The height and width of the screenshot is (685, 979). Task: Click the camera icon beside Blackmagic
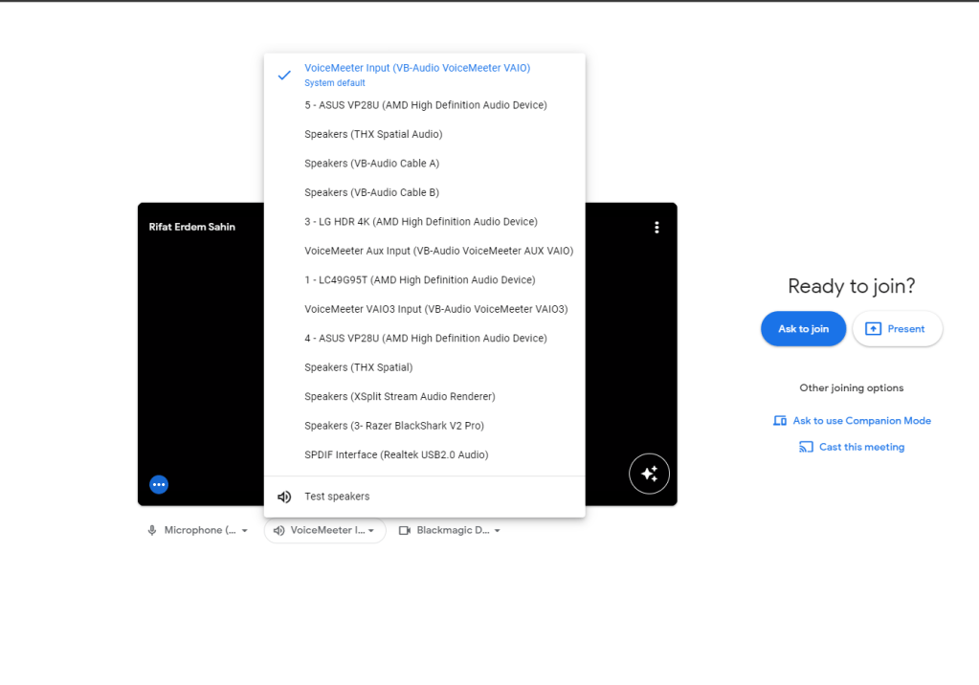405,530
